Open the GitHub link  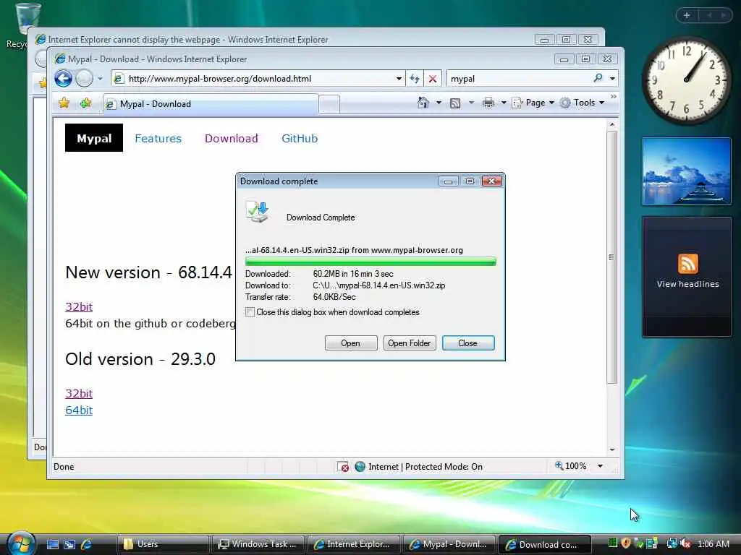coord(300,138)
